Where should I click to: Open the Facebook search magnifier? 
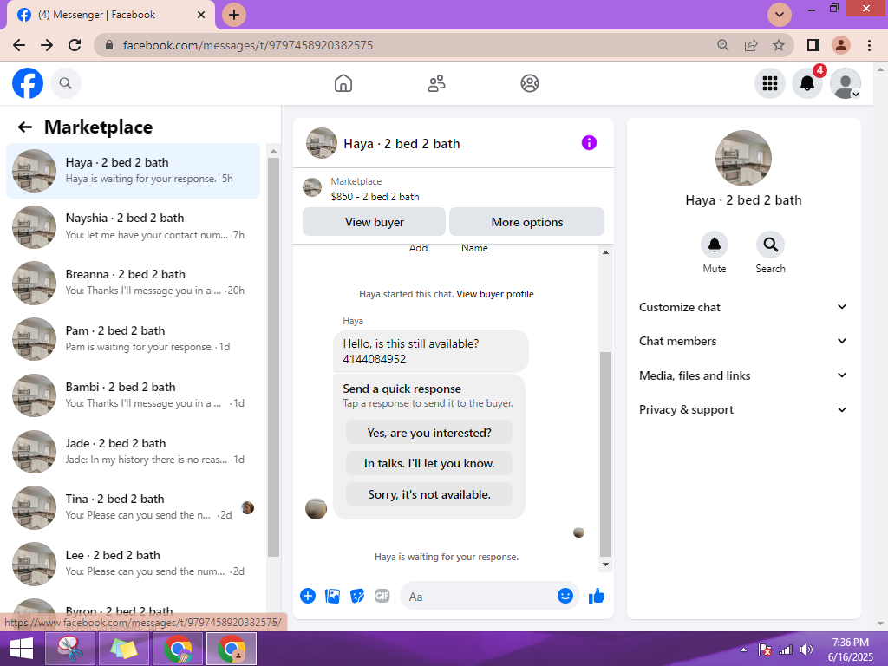[x=66, y=83]
